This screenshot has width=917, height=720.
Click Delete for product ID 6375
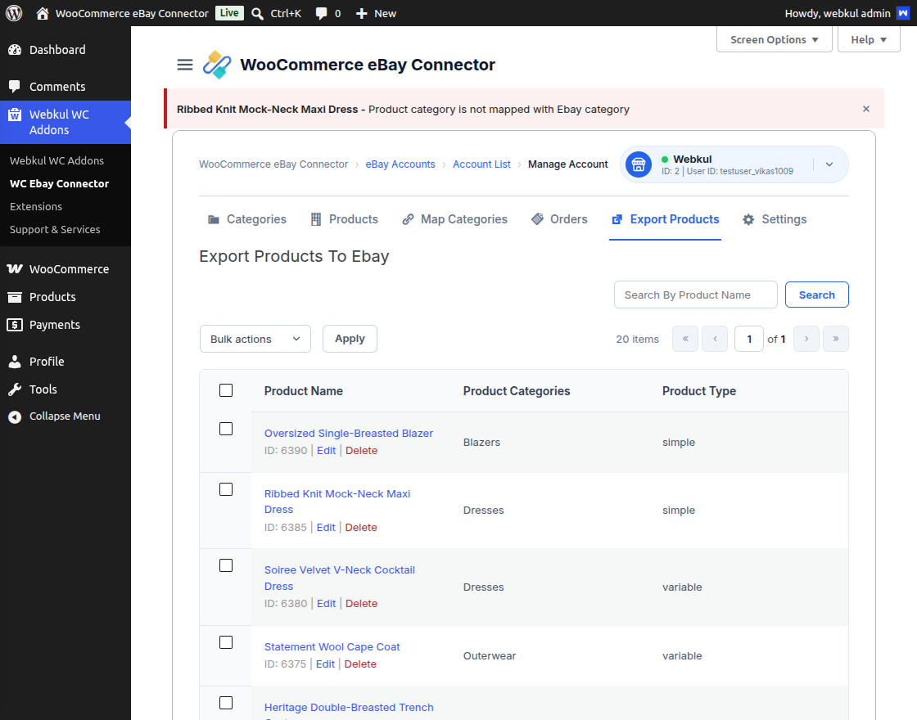coord(360,664)
